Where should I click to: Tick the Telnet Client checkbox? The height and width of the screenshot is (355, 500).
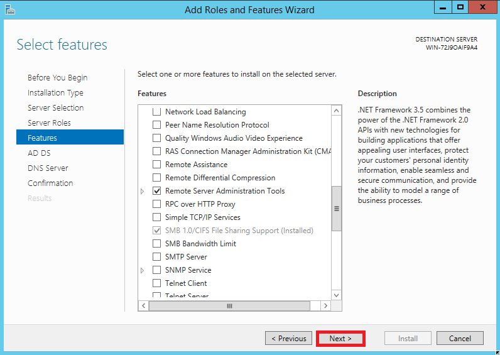156,283
